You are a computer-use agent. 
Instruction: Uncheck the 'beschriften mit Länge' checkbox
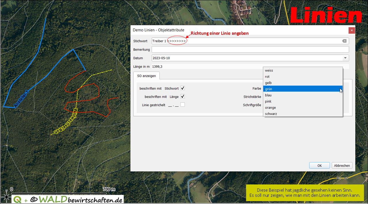[x=182, y=97]
